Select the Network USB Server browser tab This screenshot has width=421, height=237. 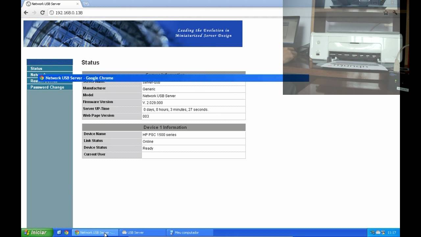coord(52,4)
